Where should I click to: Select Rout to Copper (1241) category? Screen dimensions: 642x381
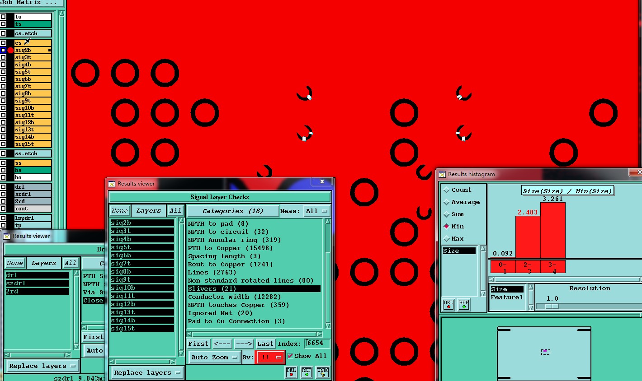tap(231, 265)
